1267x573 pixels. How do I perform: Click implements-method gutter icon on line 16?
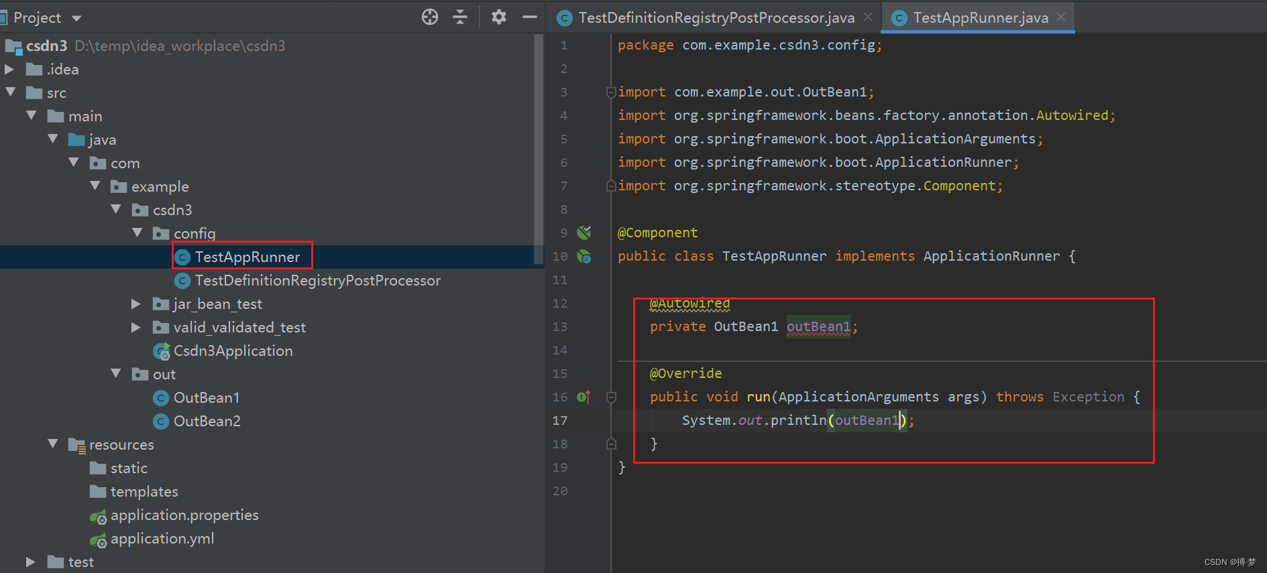coord(584,397)
